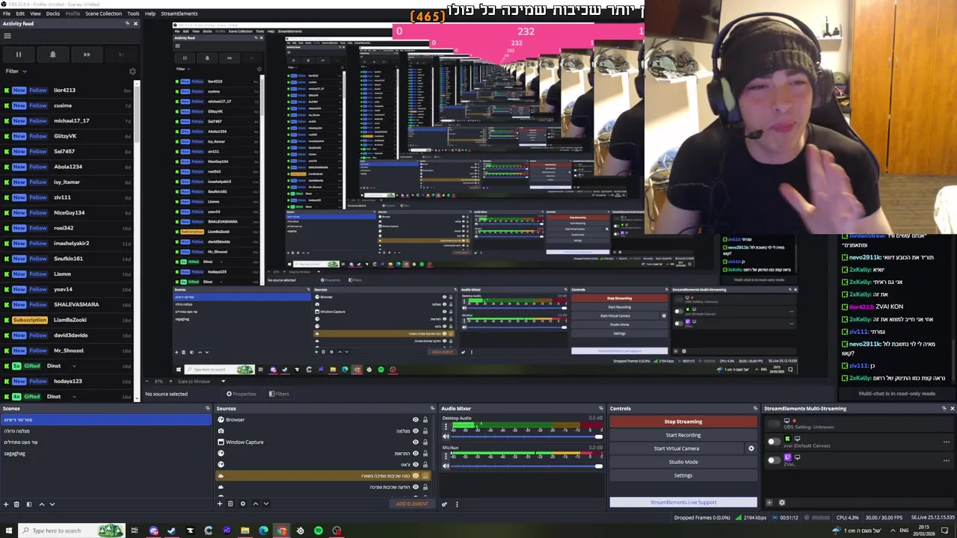Image resolution: width=957 pixels, height=538 pixels.
Task: Move source up in Sources toolbar
Action: pyautogui.click(x=256, y=504)
